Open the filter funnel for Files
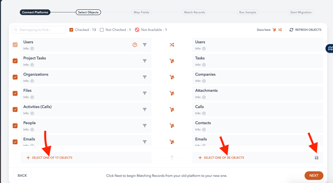Screen dimensions: 333x183 (145, 93)
